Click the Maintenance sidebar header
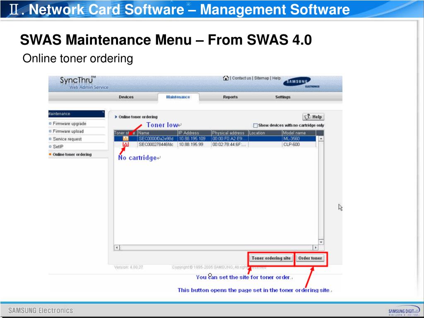424x318 pixels. pyautogui.click(x=77, y=114)
